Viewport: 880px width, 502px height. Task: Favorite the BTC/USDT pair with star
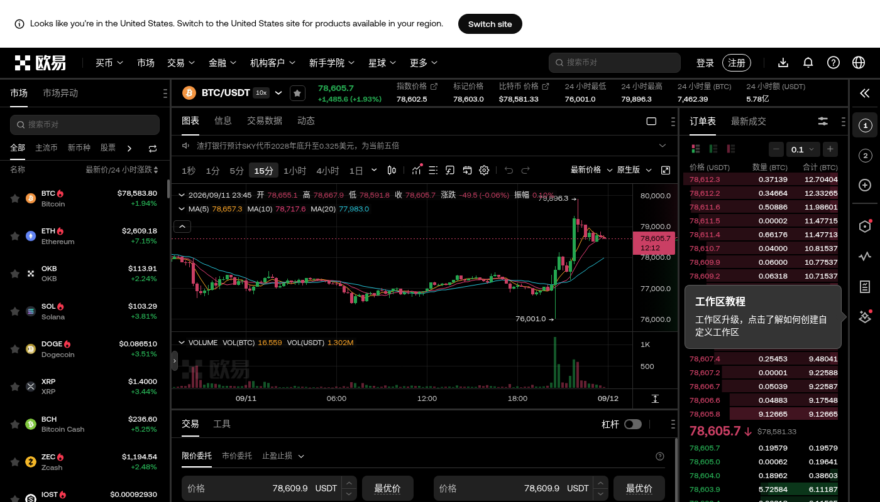pyautogui.click(x=297, y=93)
